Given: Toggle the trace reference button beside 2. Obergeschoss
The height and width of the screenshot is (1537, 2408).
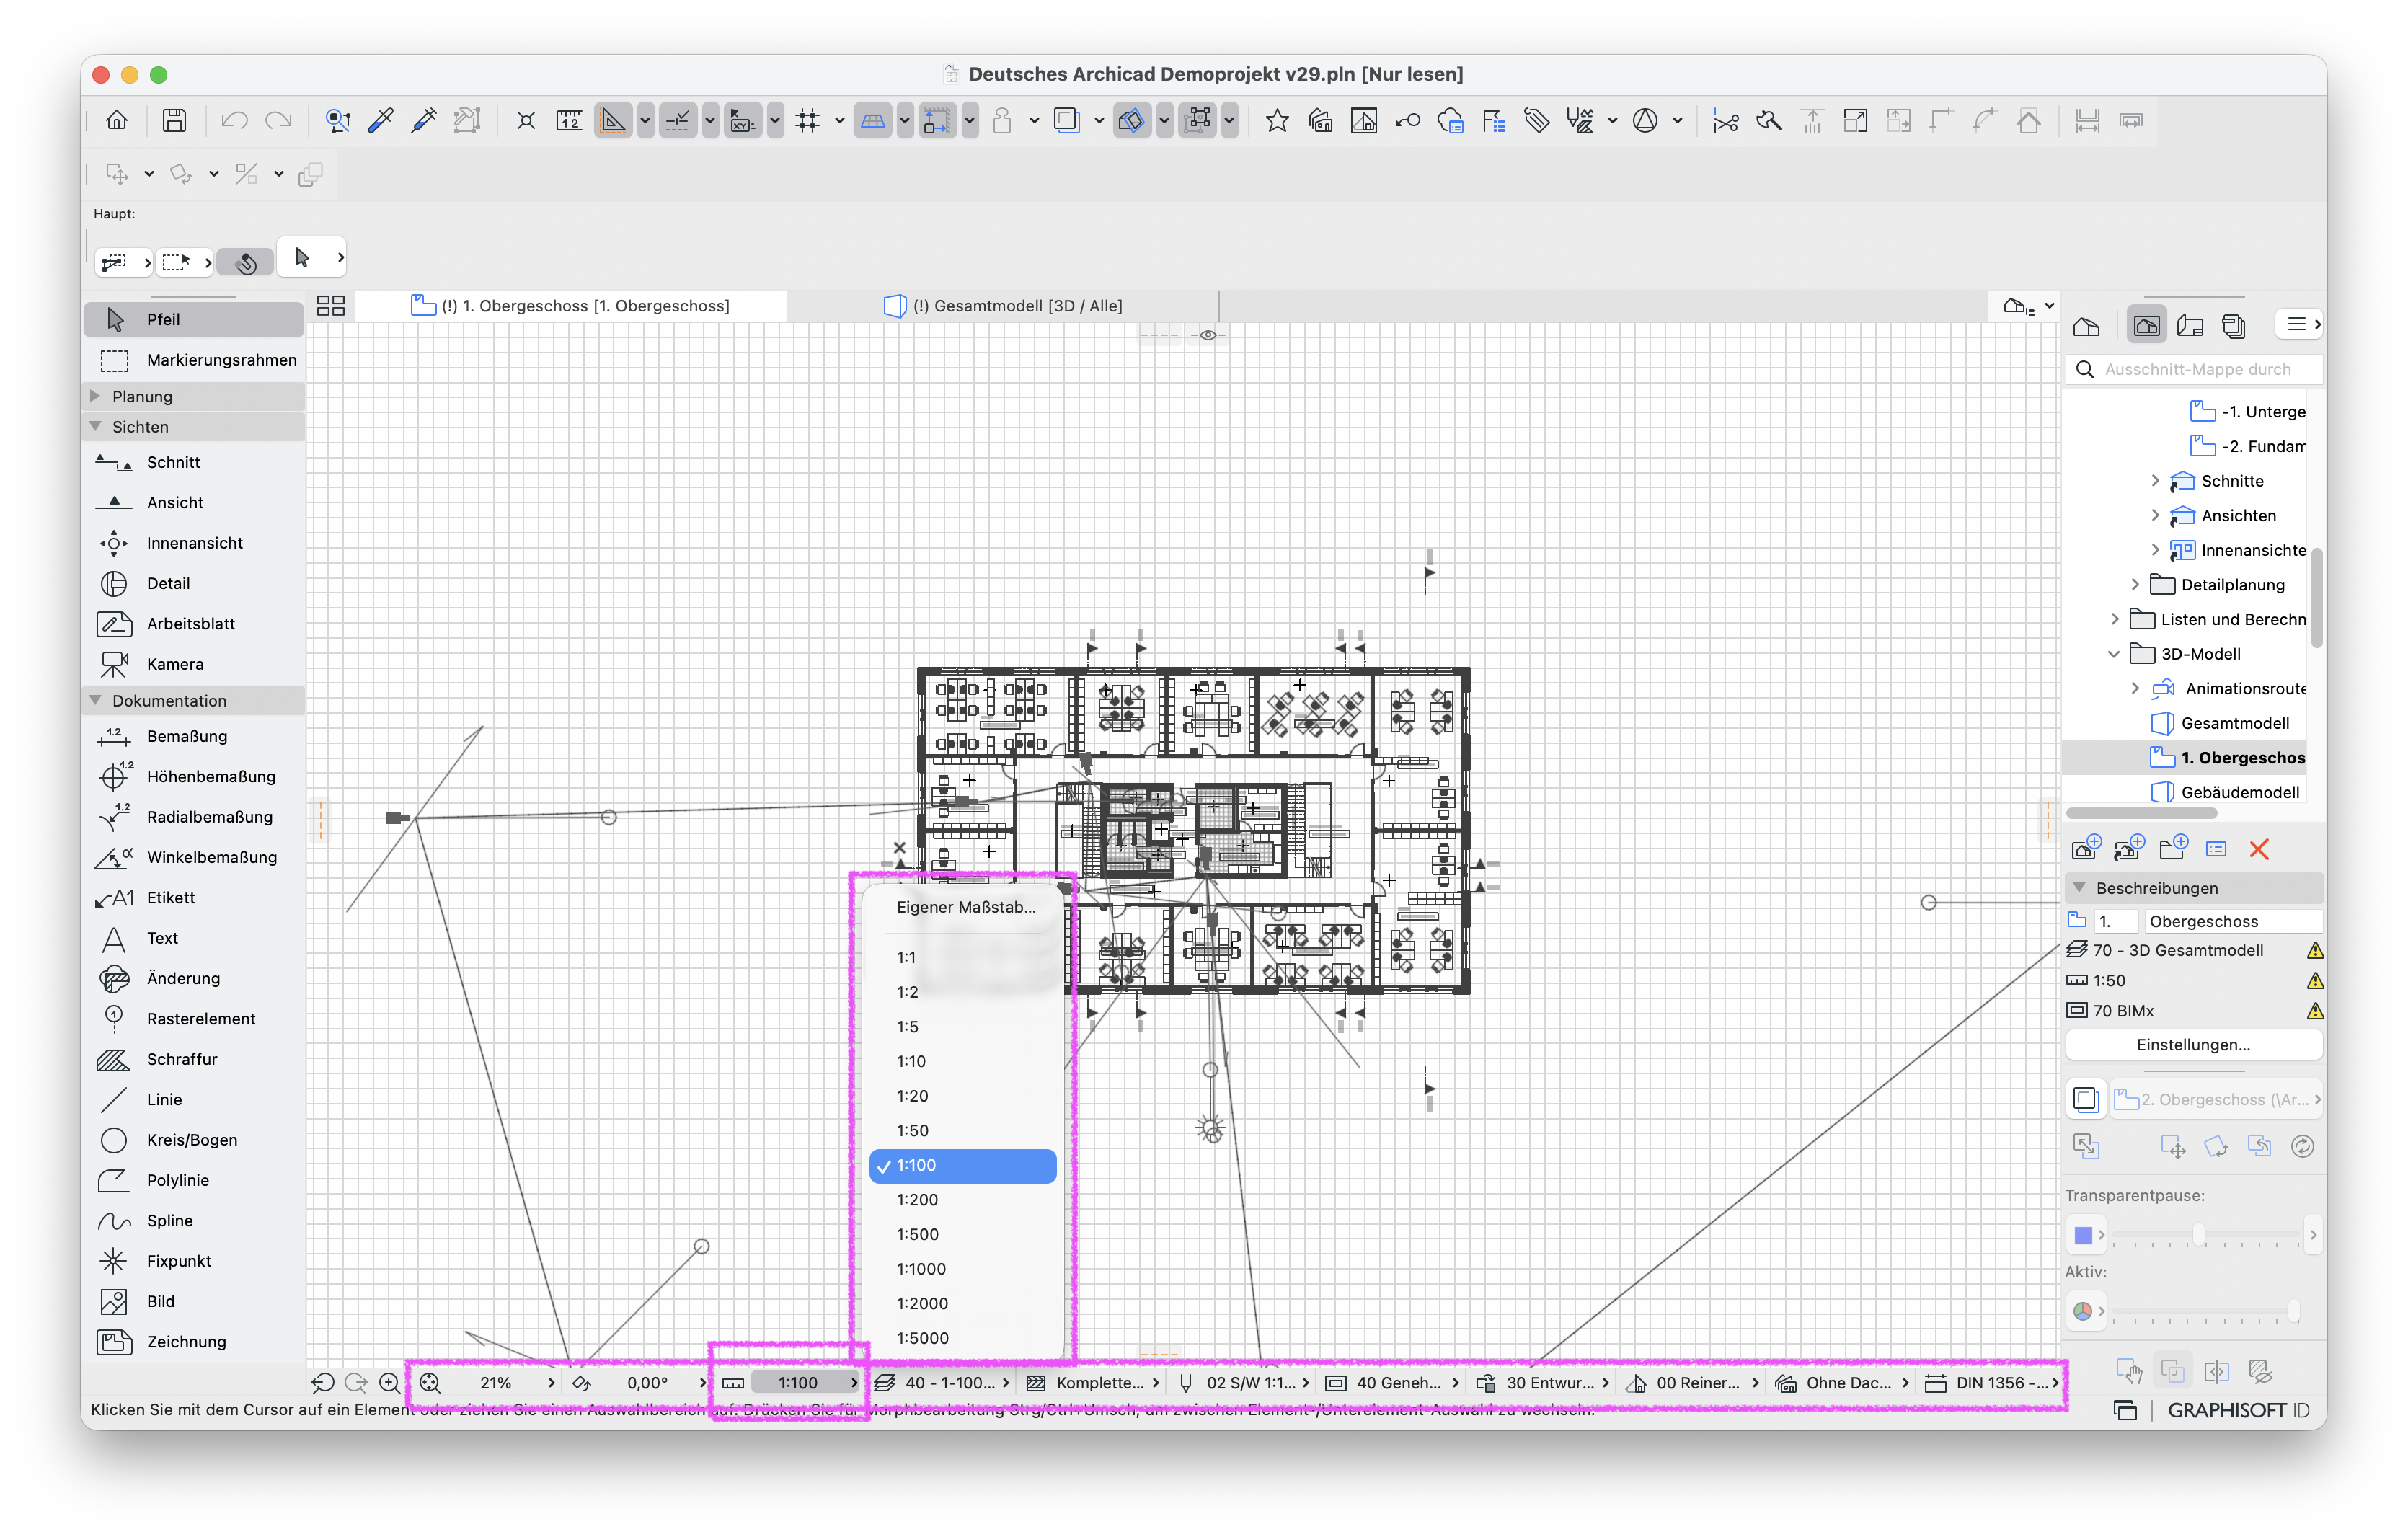Looking at the screenshot, I should 2085,1099.
